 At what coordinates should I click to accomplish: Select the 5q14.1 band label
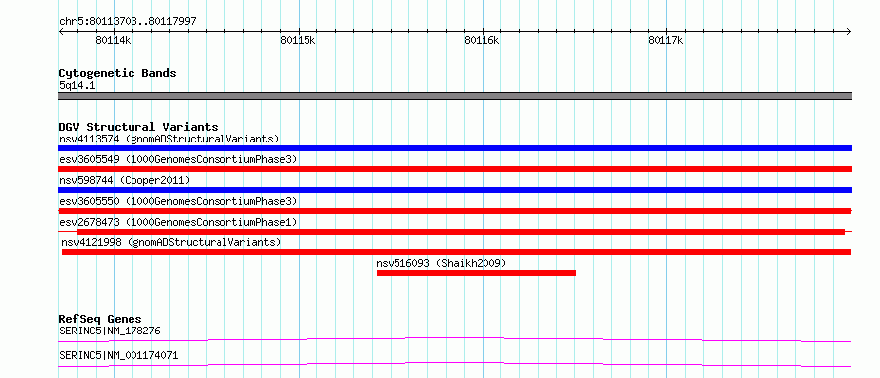(77, 85)
